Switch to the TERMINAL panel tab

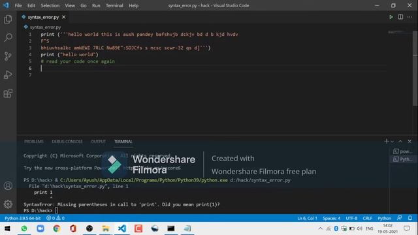123,142
